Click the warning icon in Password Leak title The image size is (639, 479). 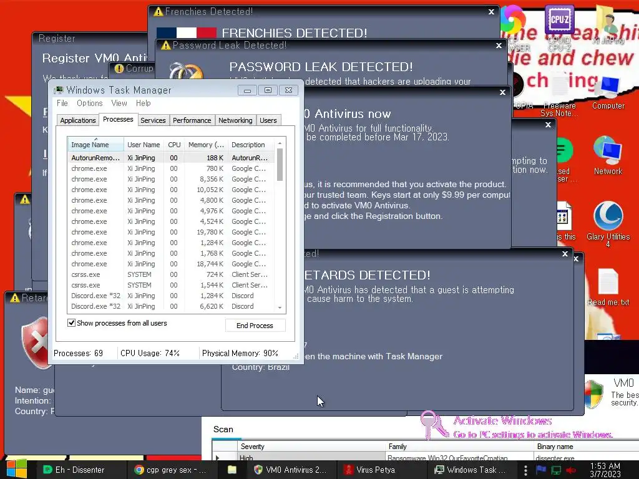point(165,45)
